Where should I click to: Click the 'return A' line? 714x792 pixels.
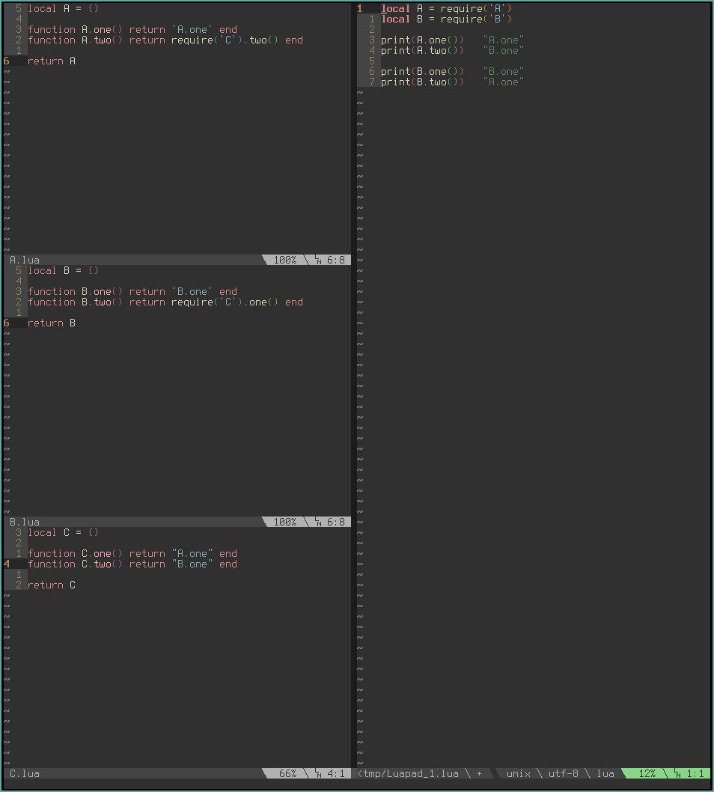[52, 61]
